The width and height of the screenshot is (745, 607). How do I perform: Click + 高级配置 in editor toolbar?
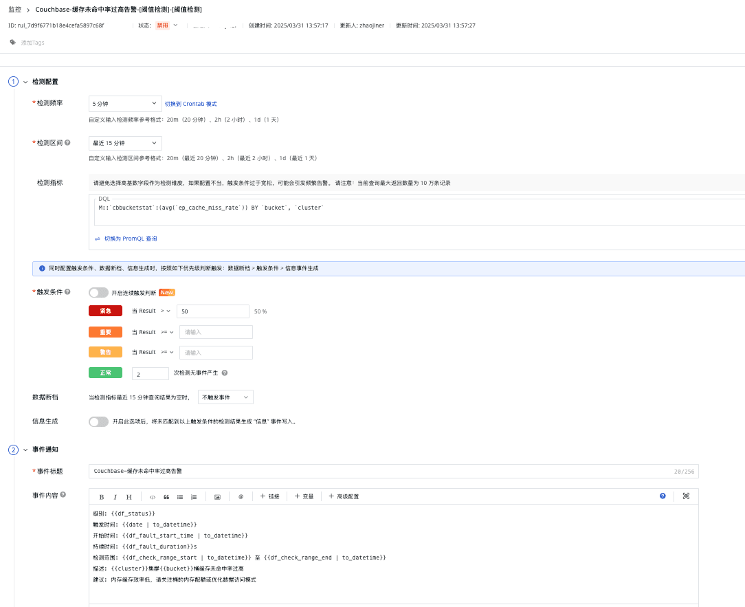click(344, 496)
